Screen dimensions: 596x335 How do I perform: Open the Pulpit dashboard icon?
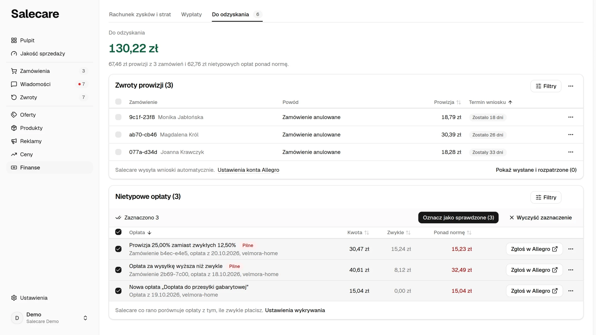click(14, 40)
